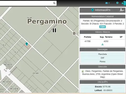Collapse the Información panel with minimize icon

122,10
